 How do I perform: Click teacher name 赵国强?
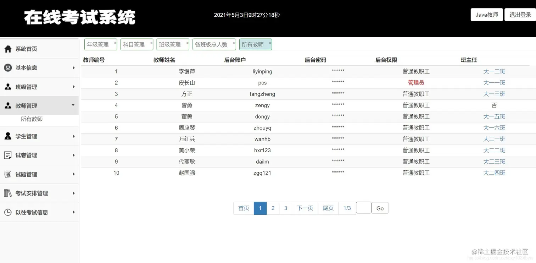[187, 173]
